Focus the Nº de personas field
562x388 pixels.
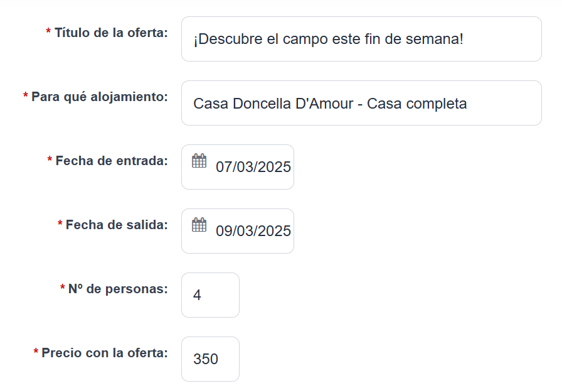tap(210, 295)
